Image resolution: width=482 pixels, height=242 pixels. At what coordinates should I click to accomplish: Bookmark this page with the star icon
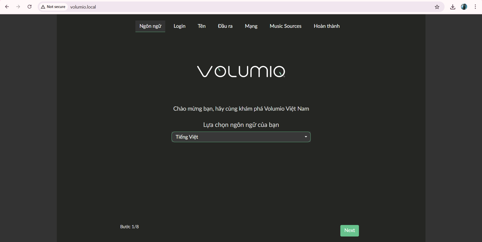[437, 7]
